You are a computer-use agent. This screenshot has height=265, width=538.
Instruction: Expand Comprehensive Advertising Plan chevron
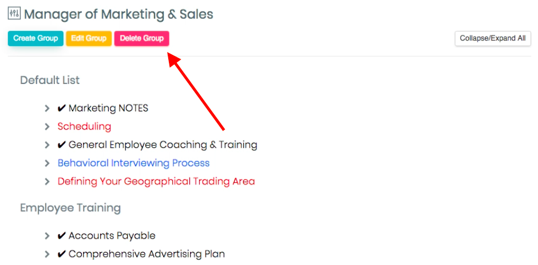pos(48,254)
